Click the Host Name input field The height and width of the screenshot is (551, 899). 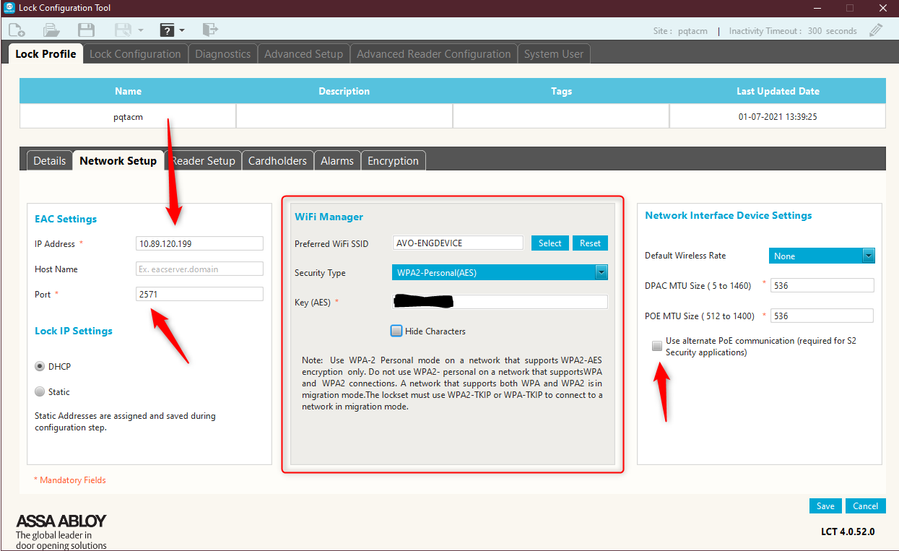(x=199, y=269)
